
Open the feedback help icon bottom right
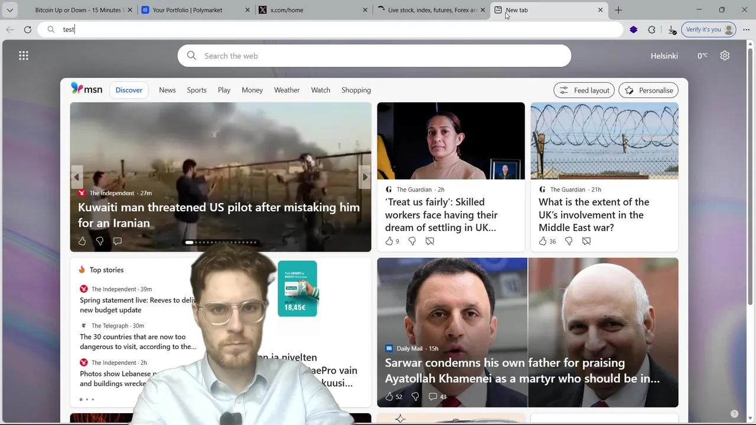coord(734,414)
